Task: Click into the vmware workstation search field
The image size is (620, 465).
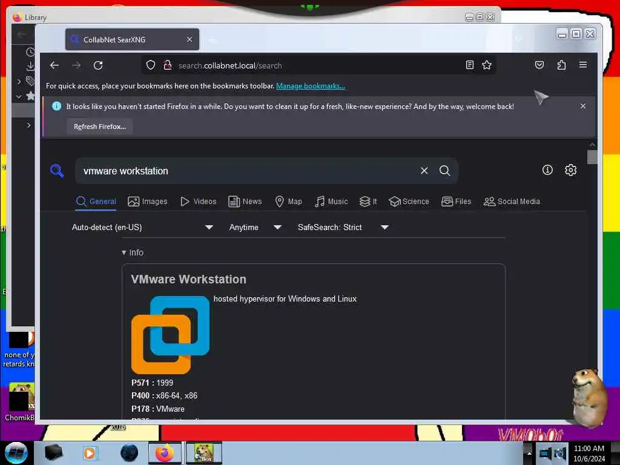Action: (249, 171)
